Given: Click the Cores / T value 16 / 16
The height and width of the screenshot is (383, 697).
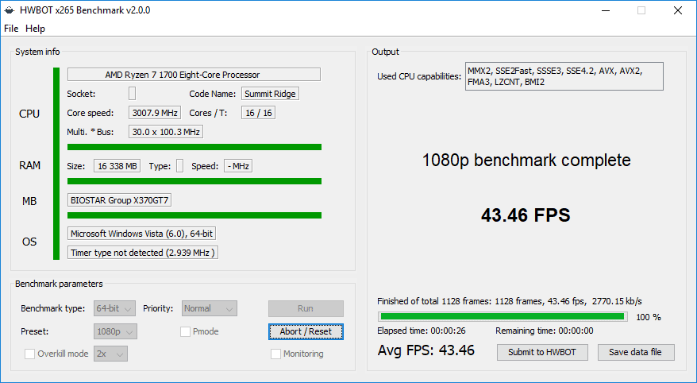Looking at the screenshot, I should [x=258, y=113].
